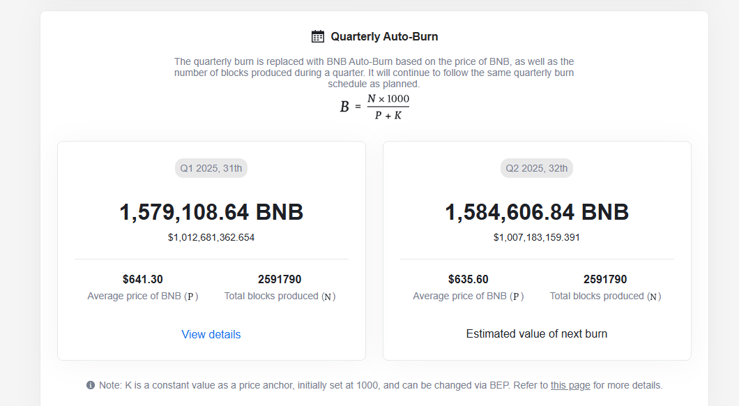This screenshot has width=739, height=406.
Task: Click 'Total blocks produced' label in Q1 card
Action: (280, 296)
